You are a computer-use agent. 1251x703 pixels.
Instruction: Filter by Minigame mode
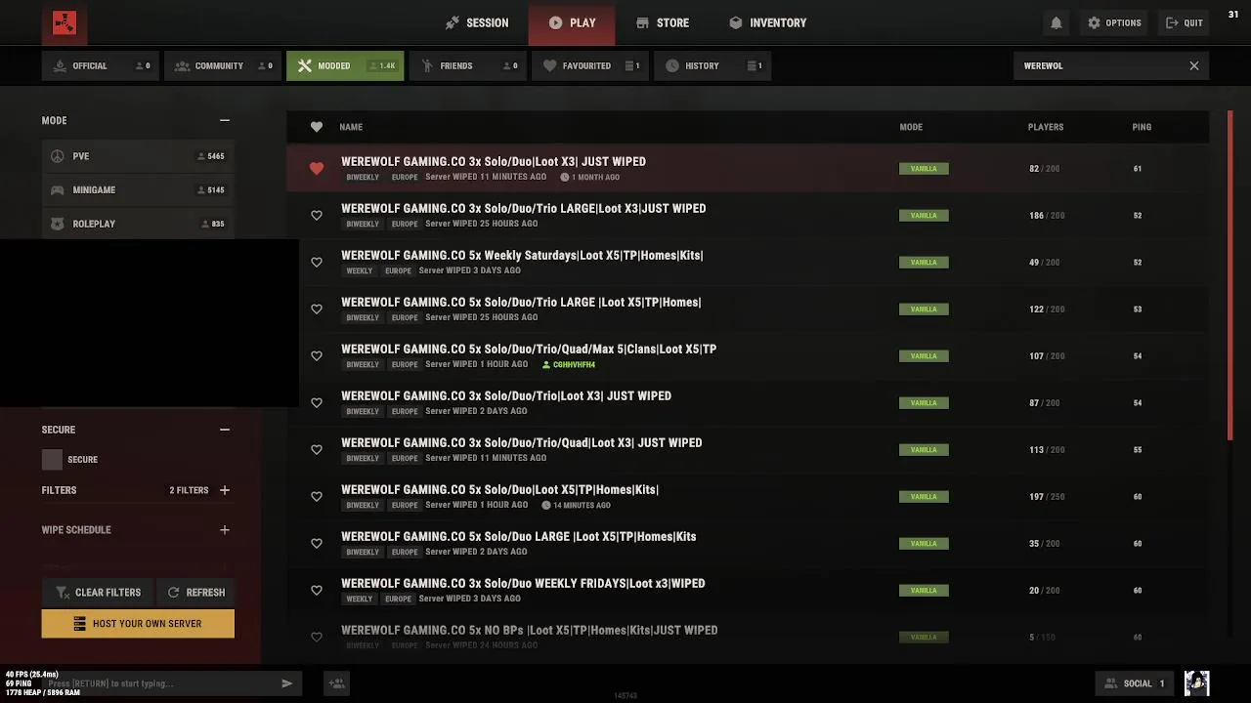click(x=138, y=189)
